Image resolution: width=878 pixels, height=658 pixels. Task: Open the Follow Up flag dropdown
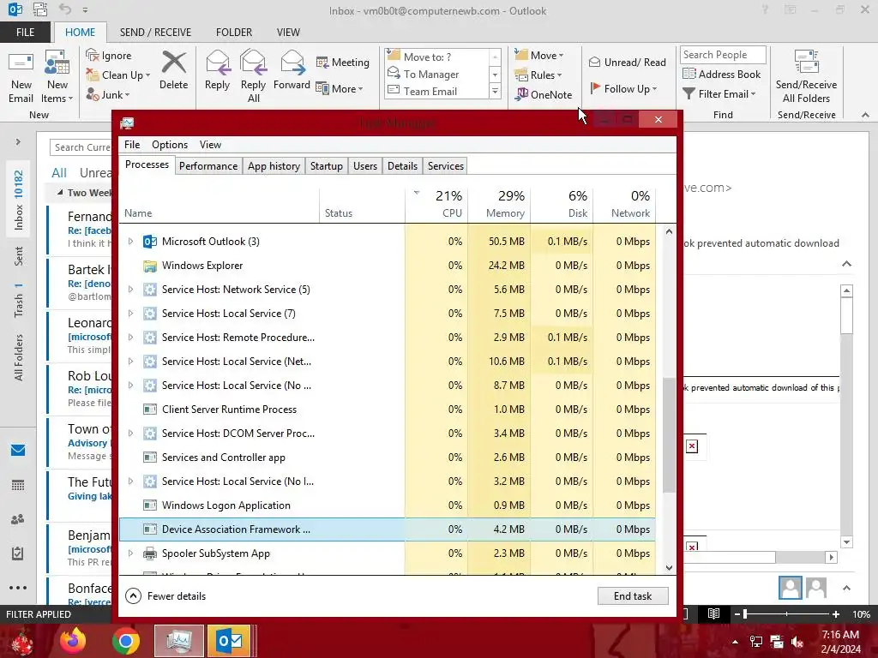coord(623,88)
